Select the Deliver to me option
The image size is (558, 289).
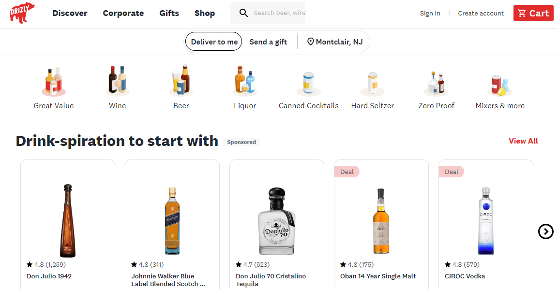tap(213, 42)
